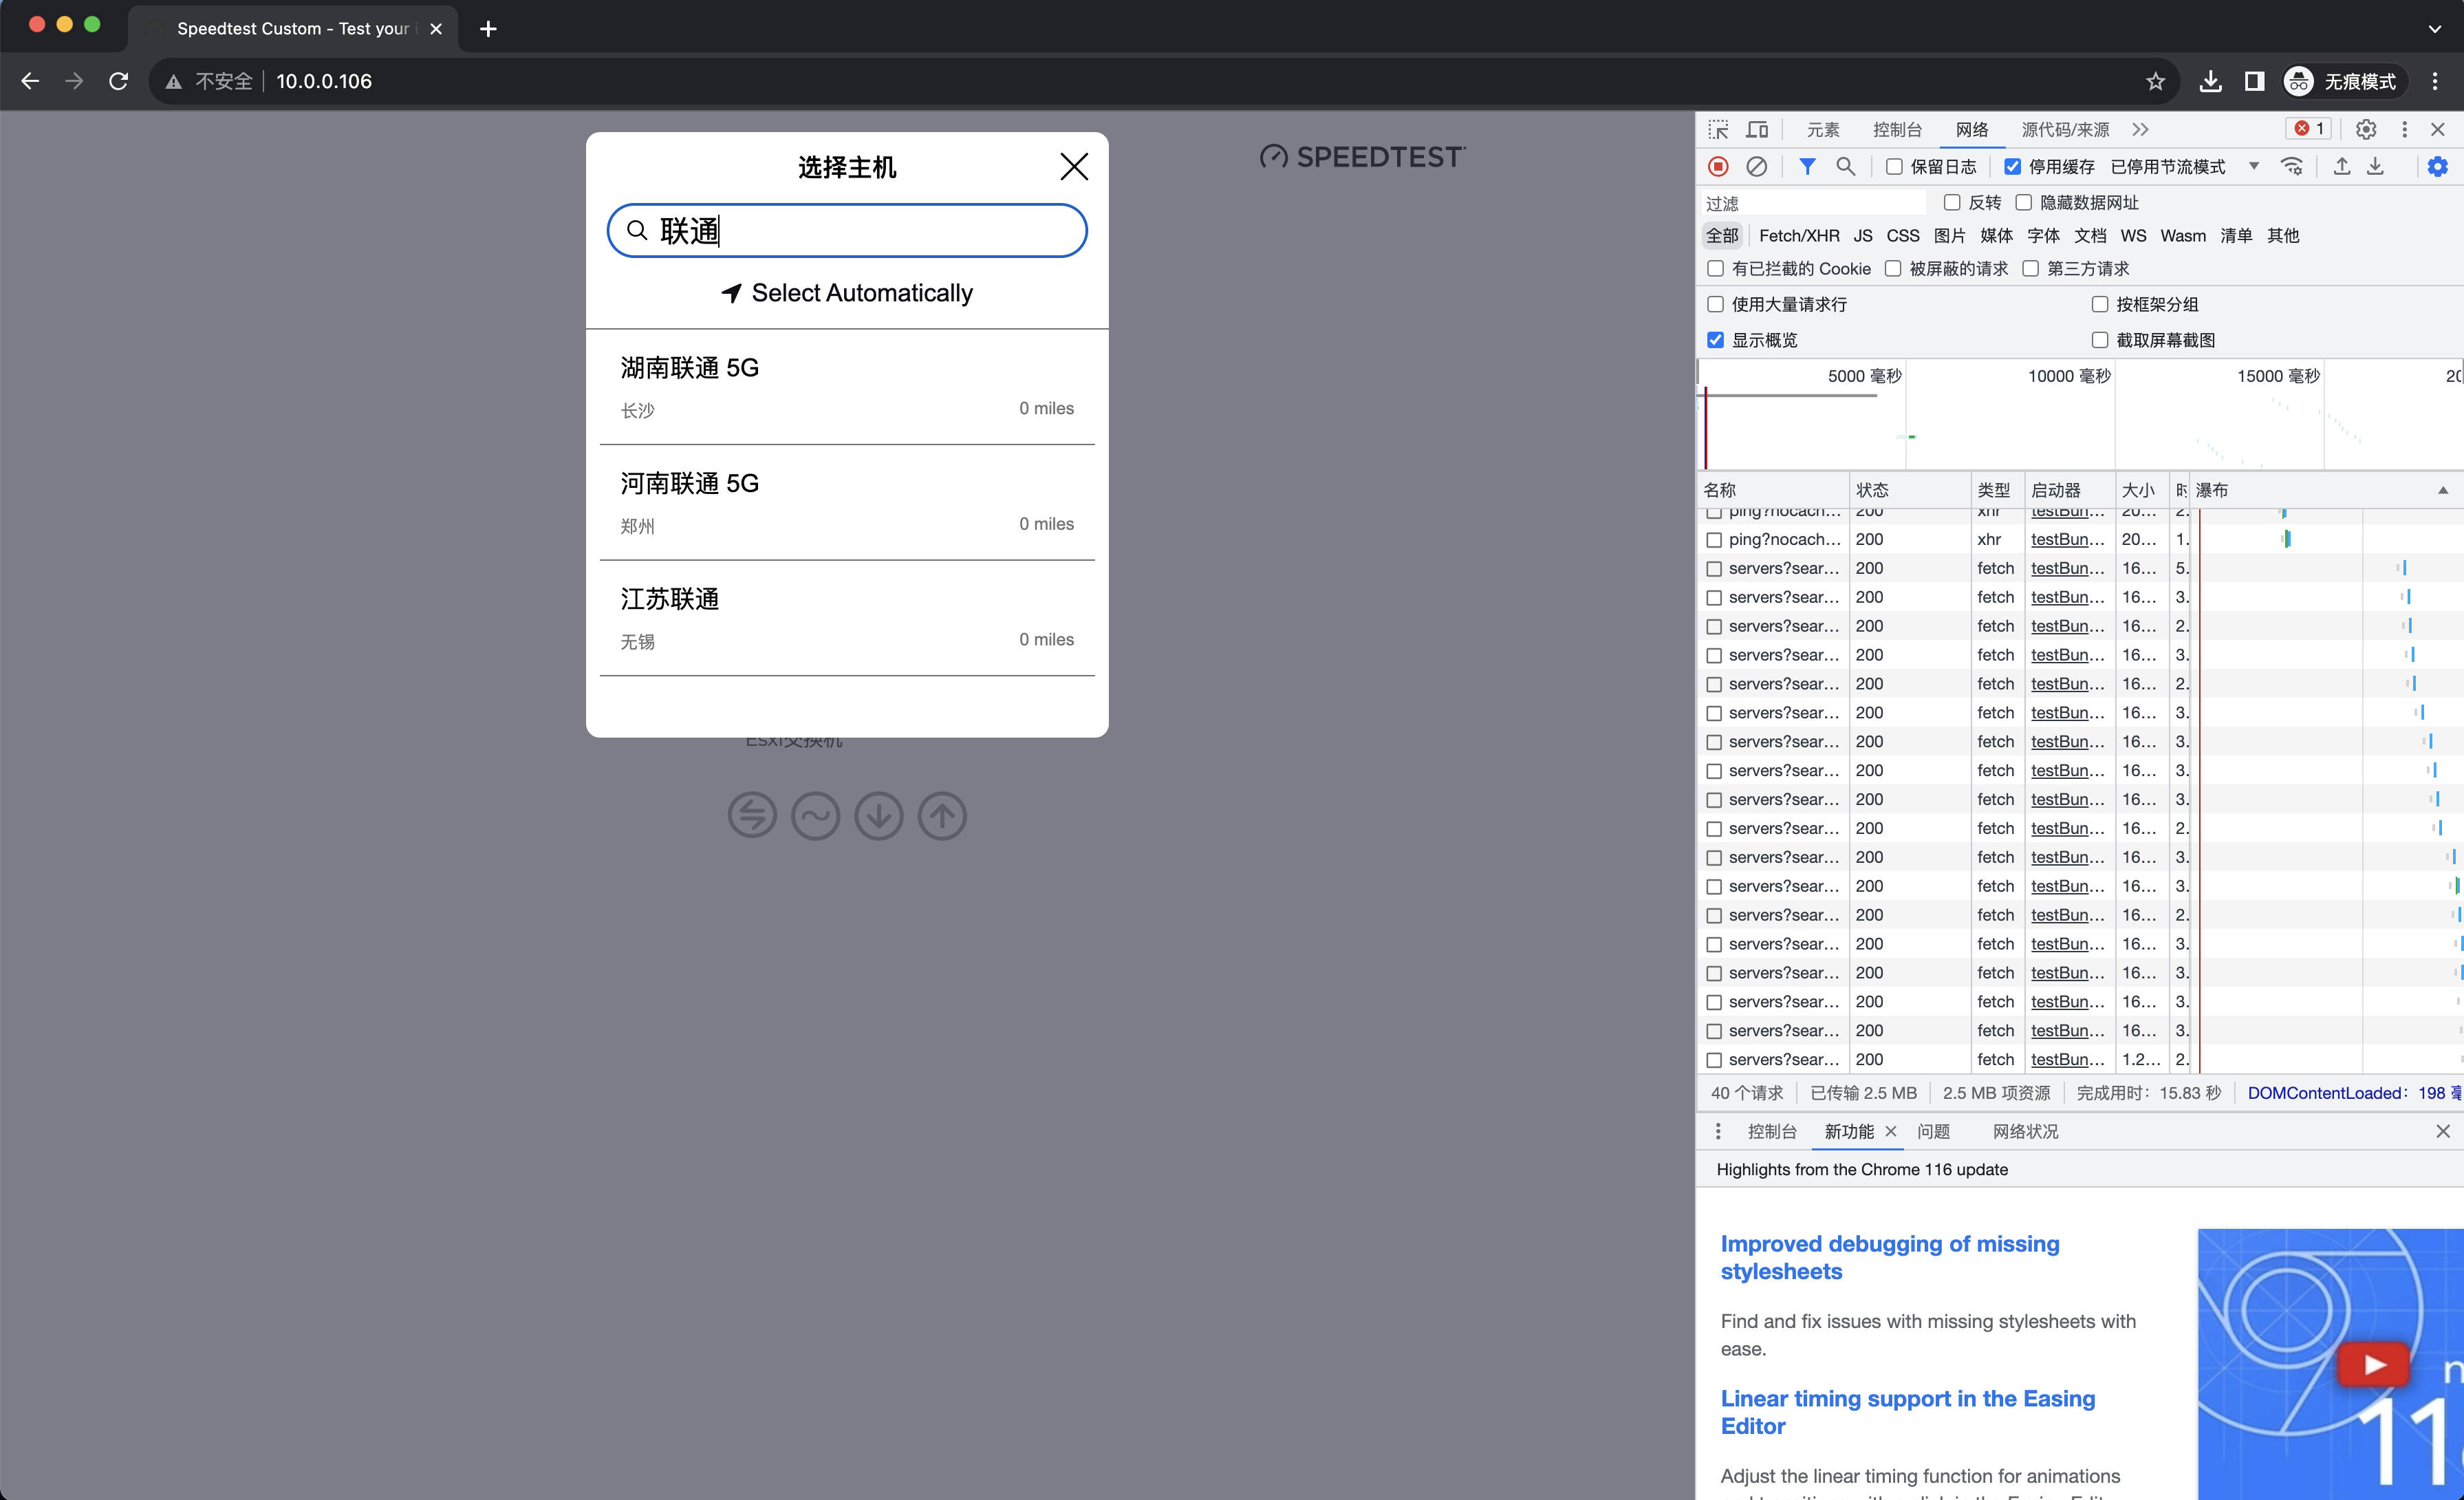Toggle the device toolbar icon
The height and width of the screenshot is (1500, 2464).
point(1757,129)
